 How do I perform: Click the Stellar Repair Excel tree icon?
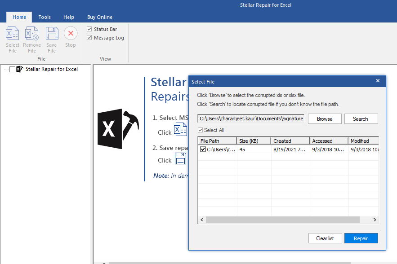[x=20, y=69]
